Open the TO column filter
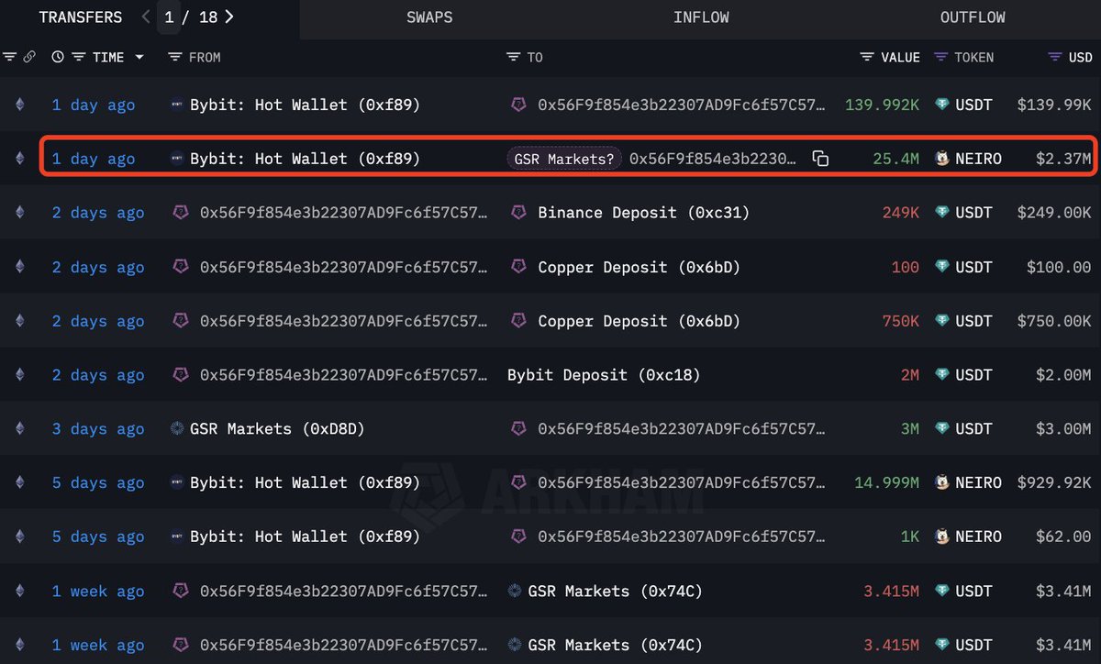This screenshot has width=1101, height=664. [514, 57]
